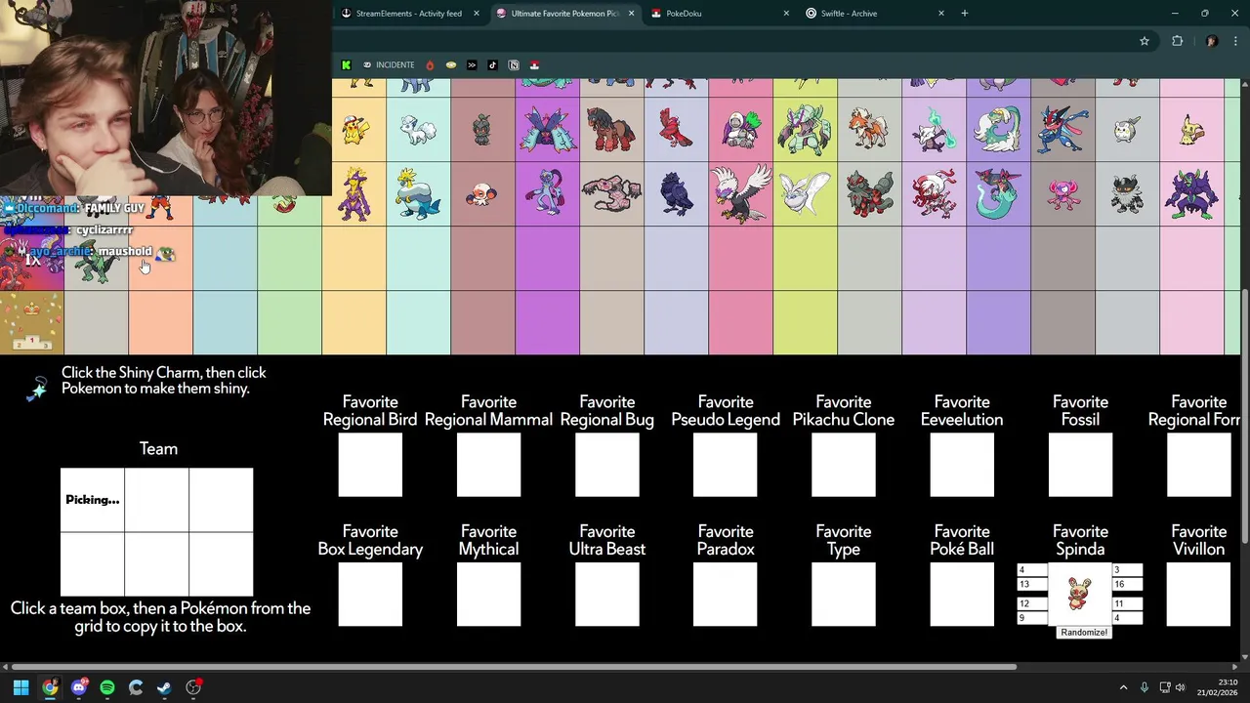Click the Spinda input field showing 16
The width and height of the screenshot is (1250, 703).
1127,584
